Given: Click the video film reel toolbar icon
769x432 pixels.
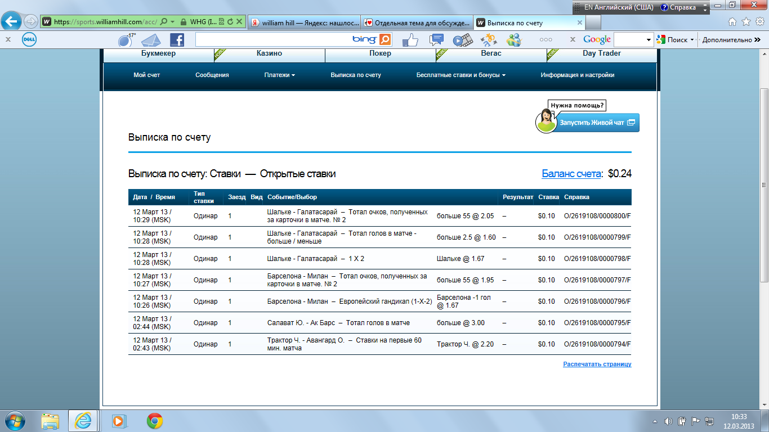Looking at the screenshot, I should click(x=462, y=40).
